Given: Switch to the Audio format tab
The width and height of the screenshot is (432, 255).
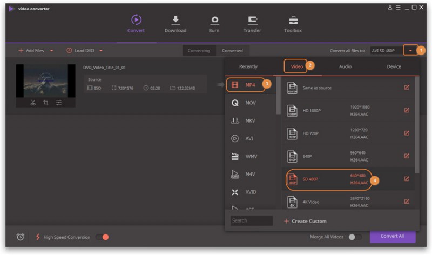Looking at the screenshot, I should [345, 66].
